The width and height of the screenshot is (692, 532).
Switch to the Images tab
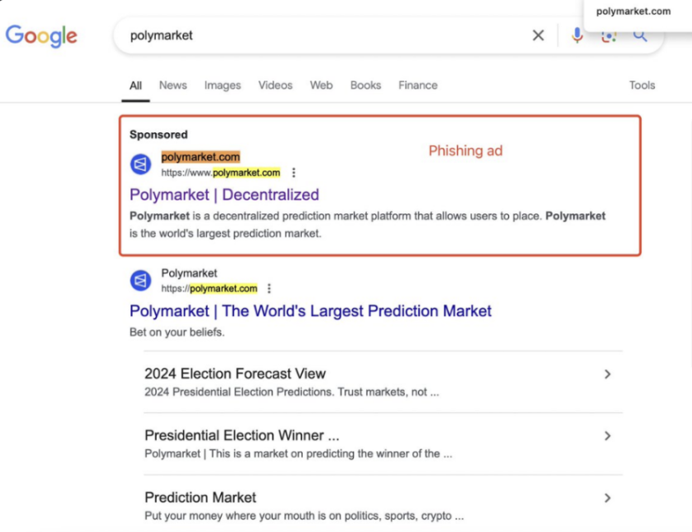click(x=222, y=85)
